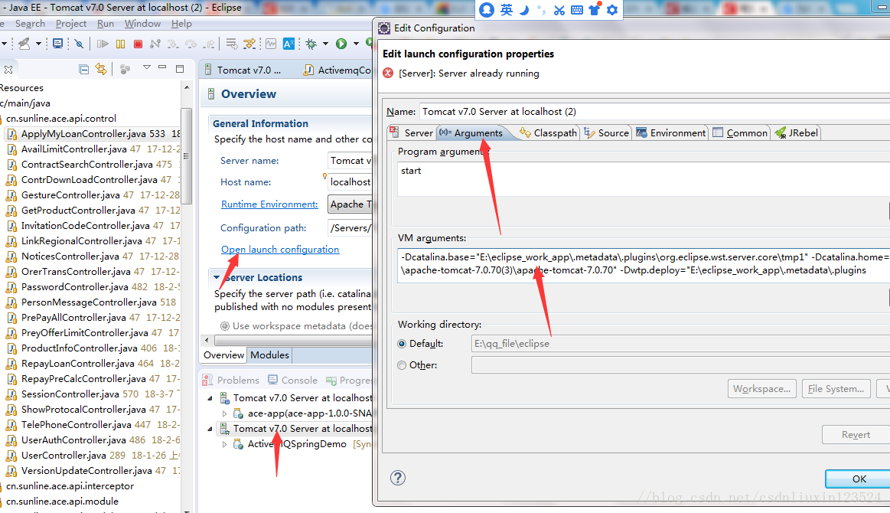Expand the ace-app module node
Viewport: 890px width, 513px height.
[x=225, y=413]
